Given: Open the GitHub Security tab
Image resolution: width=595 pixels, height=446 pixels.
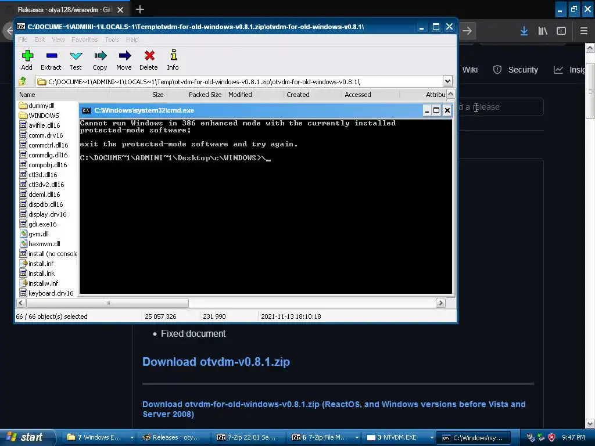Looking at the screenshot, I should [x=516, y=70].
